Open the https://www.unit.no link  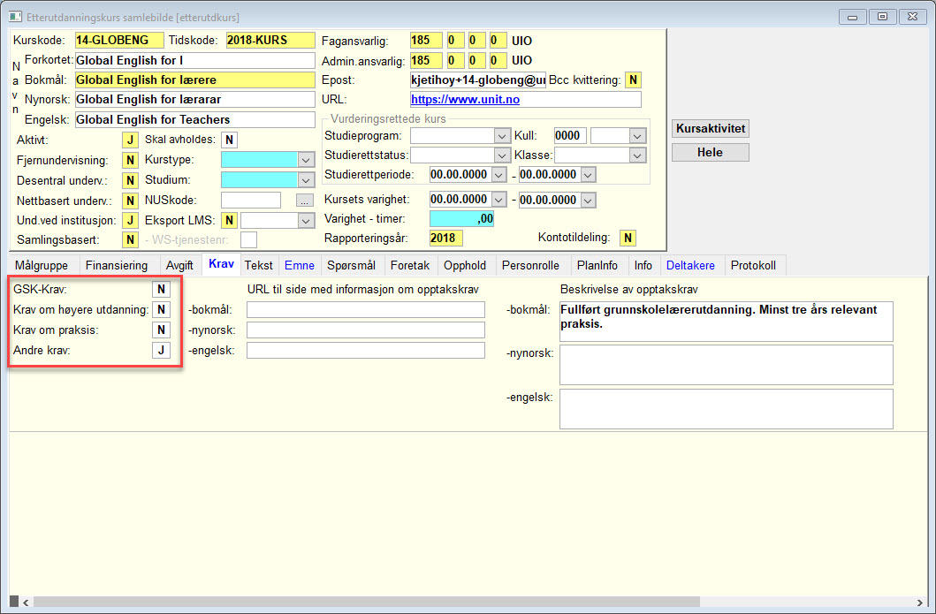pyautogui.click(x=465, y=100)
